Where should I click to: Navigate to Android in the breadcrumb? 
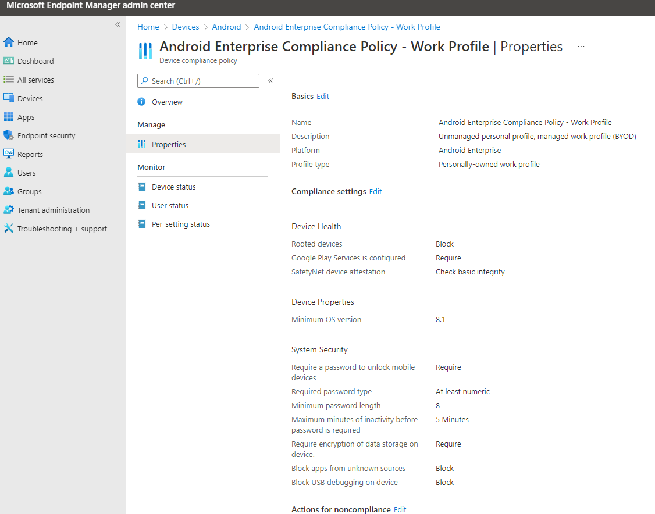click(226, 27)
